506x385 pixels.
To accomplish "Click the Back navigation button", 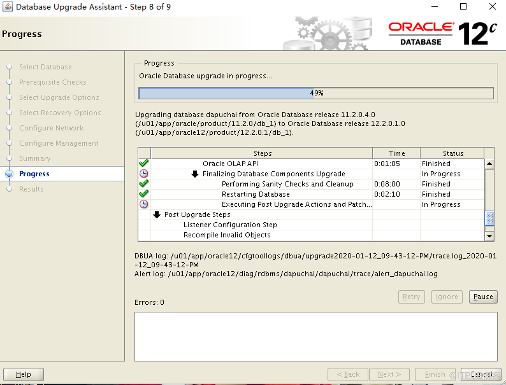I will [348, 374].
